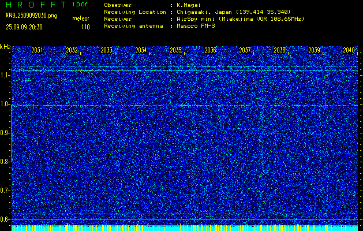Click the meteor count value 110

click(x=85, y=27)
